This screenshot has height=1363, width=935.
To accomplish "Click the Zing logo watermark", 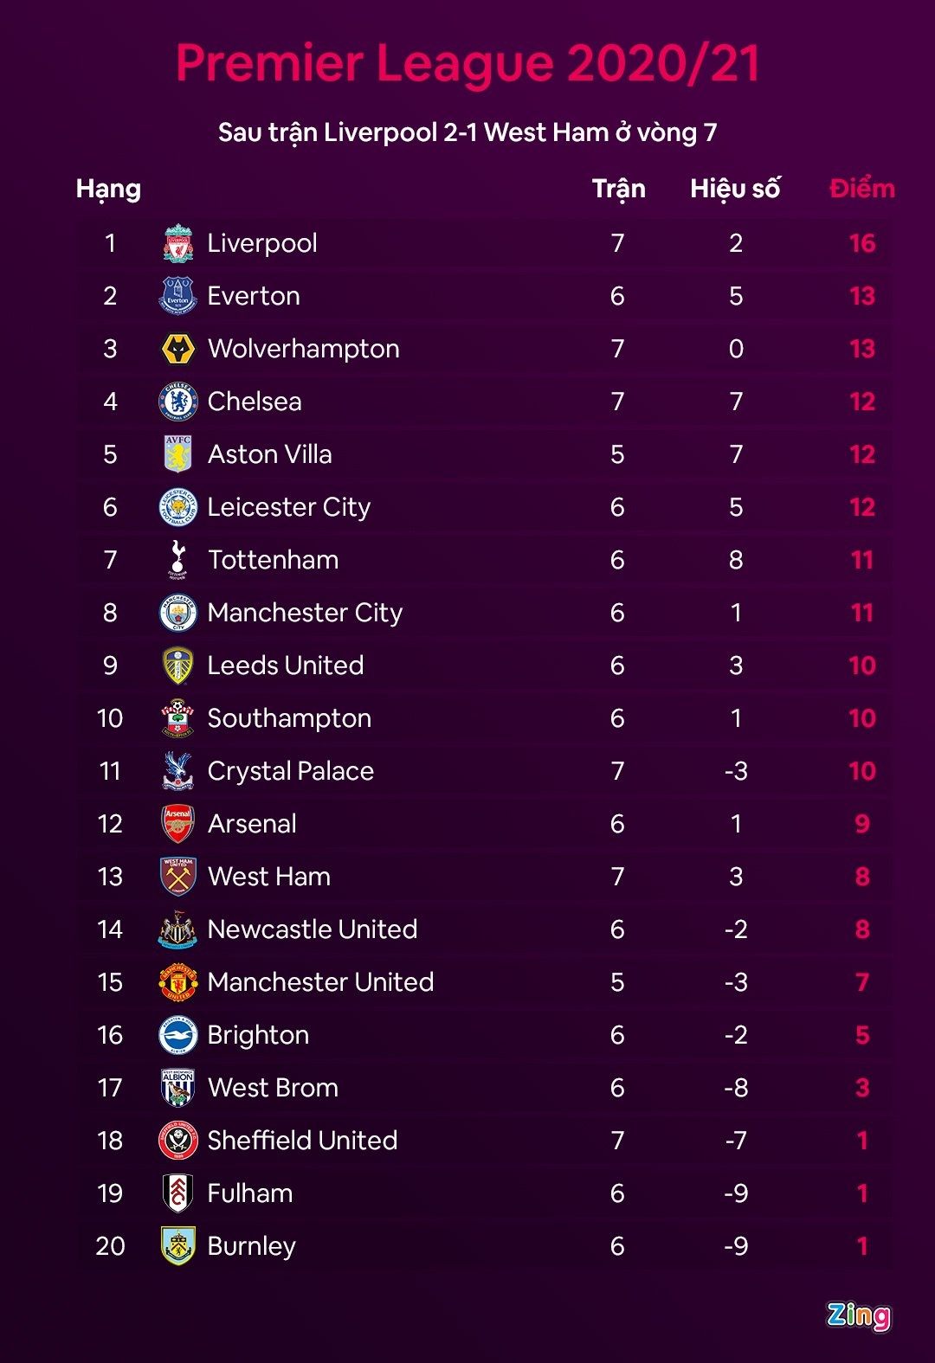I will [858, 1315].
